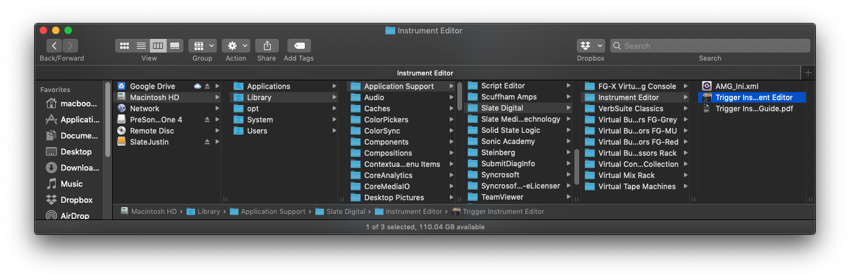Select the Slate Digital folder in fourth column
This screenshot has height=280, width=850.
click(x=519, y=108)
